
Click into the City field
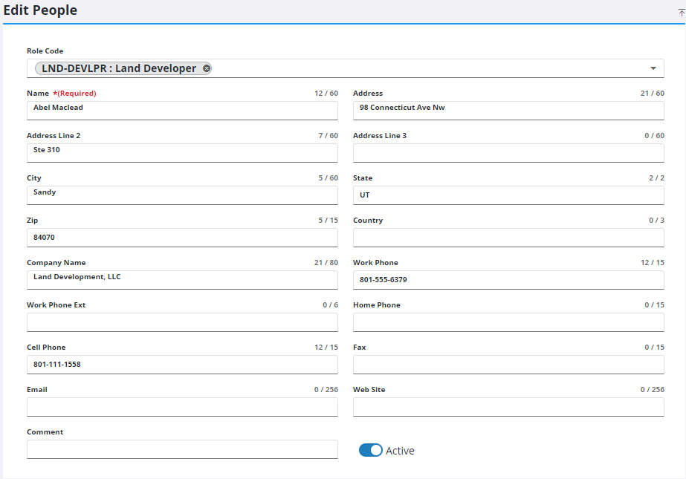click(x=182, y=195)
